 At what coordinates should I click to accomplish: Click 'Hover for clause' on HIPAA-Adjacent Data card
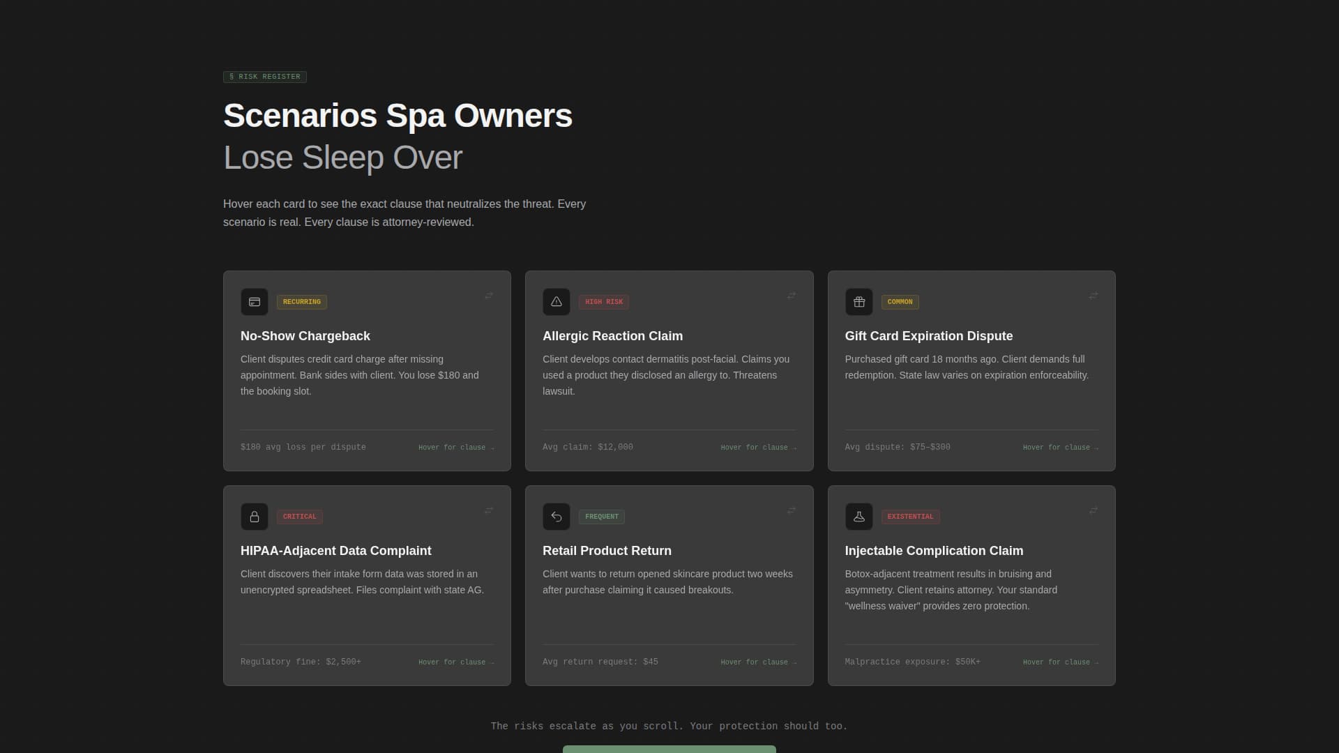(456, 662)
